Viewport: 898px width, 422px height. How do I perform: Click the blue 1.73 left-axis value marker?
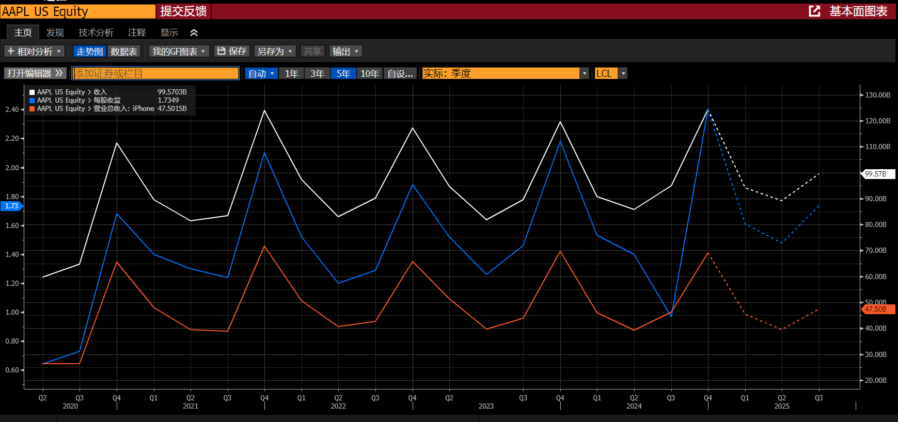click(11, 206)
